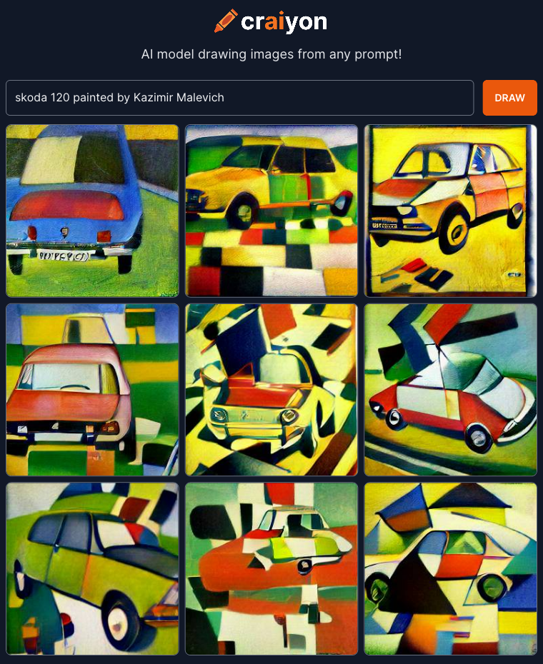Open yellow car on checkered ground image
The height and width of the screenshot is (664, 543).
tap(271, 211)
